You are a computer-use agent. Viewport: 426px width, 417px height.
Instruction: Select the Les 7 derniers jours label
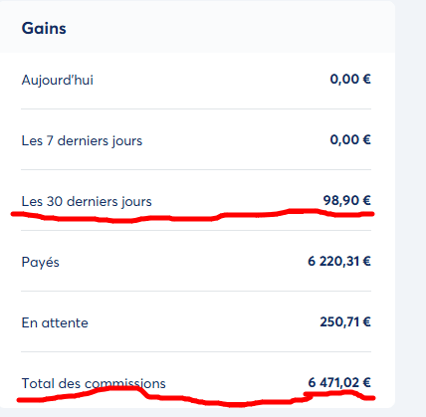82,140
